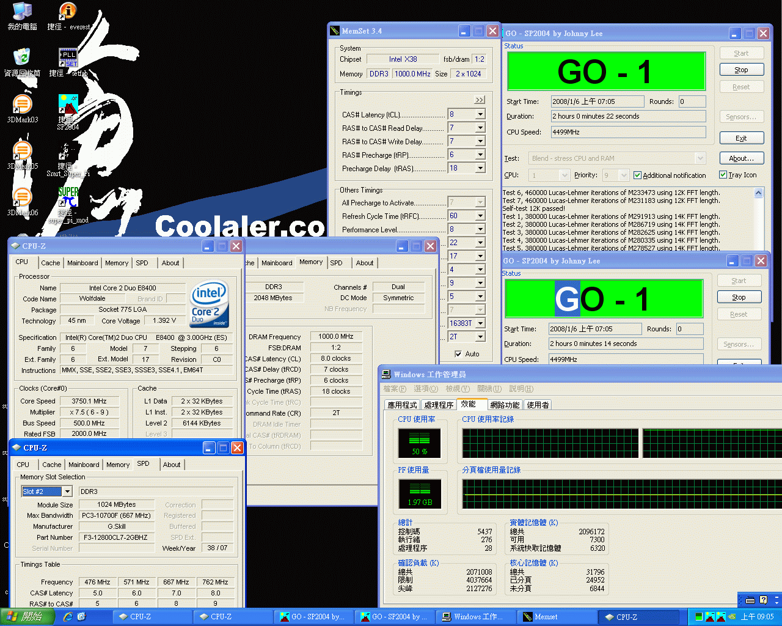Screen dimensions: 782x626
Task: Open the Mainboard tab in top CPU-Z window
Action: click(82, 263)
